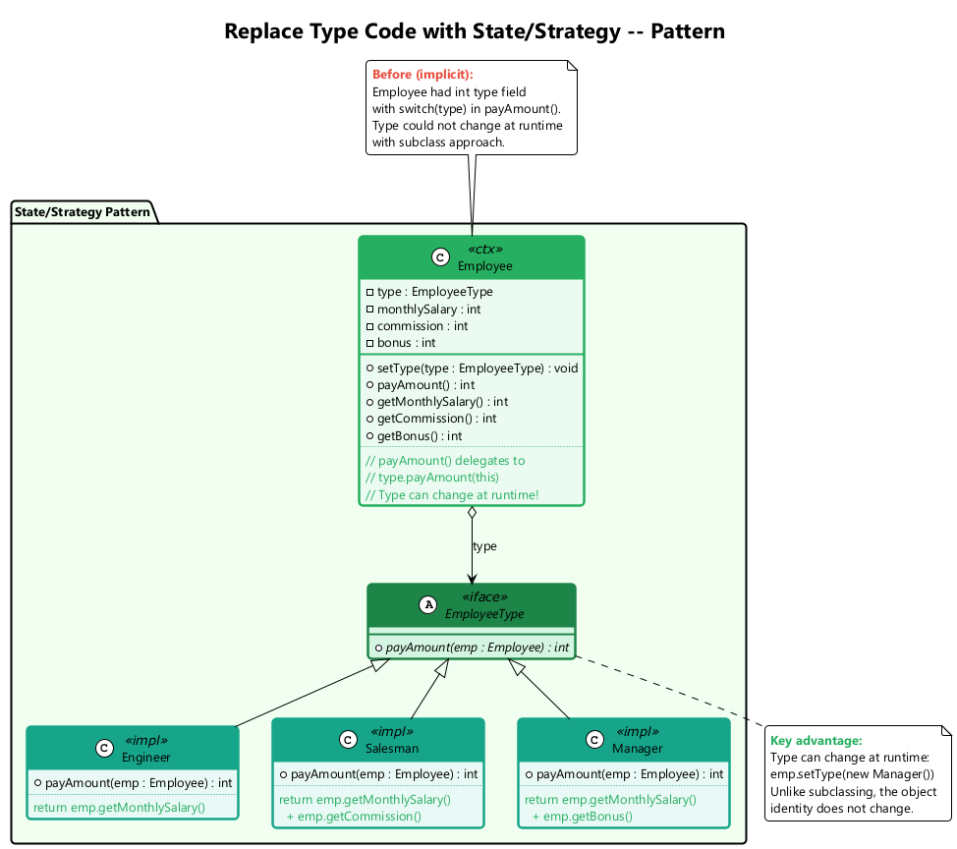Click the 'type' association label
957x849 pixels.
point(484,546)
